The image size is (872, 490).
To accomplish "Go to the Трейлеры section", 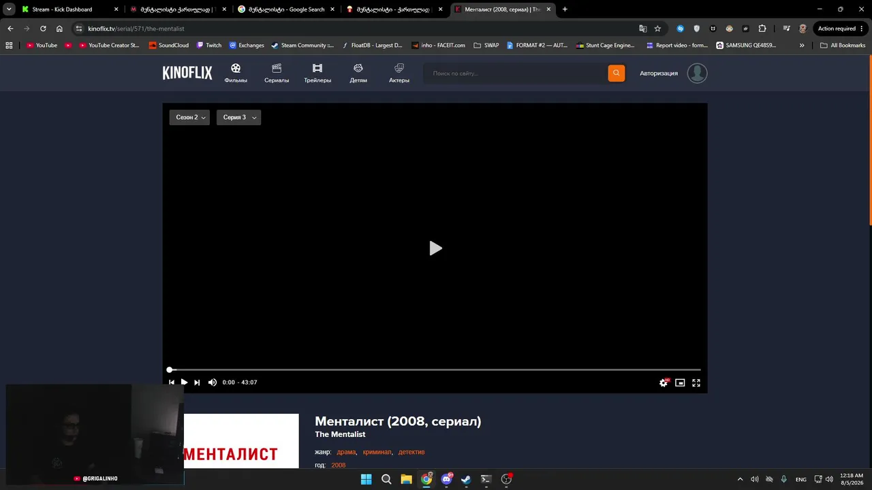I will pos(317,73).
